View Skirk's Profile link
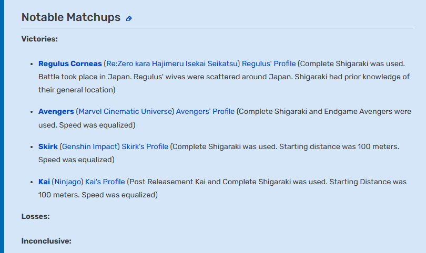 click(145, 146)
